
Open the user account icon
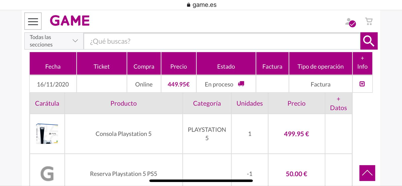(x=350, y=22)
